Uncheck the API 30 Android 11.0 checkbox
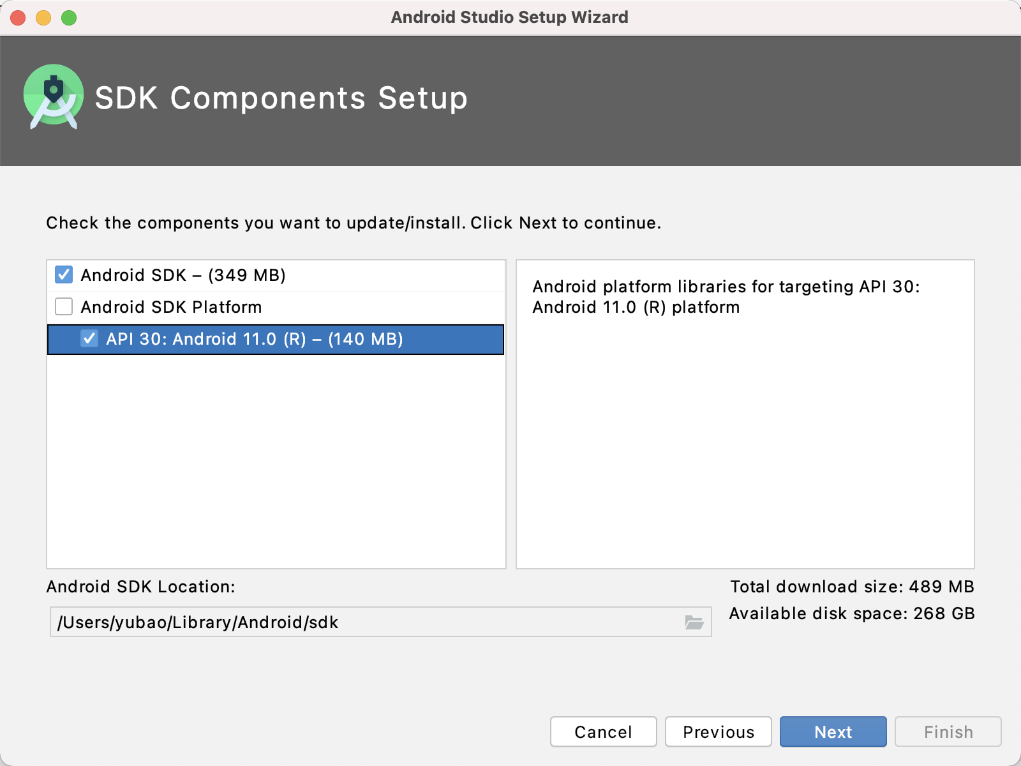The image size is (1021, 766). click(x=89, y=339)
